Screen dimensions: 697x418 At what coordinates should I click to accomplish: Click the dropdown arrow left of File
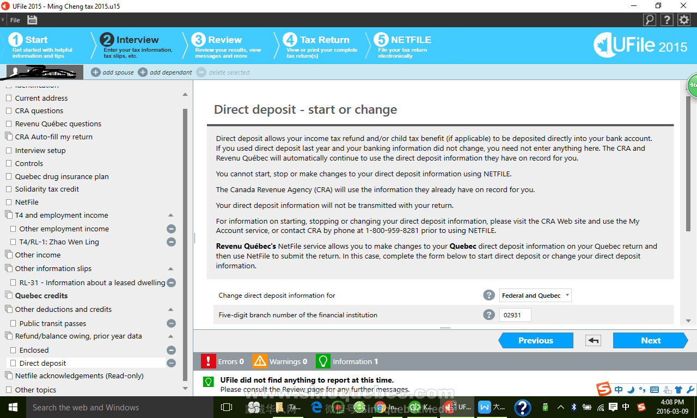tap(3, 20)
